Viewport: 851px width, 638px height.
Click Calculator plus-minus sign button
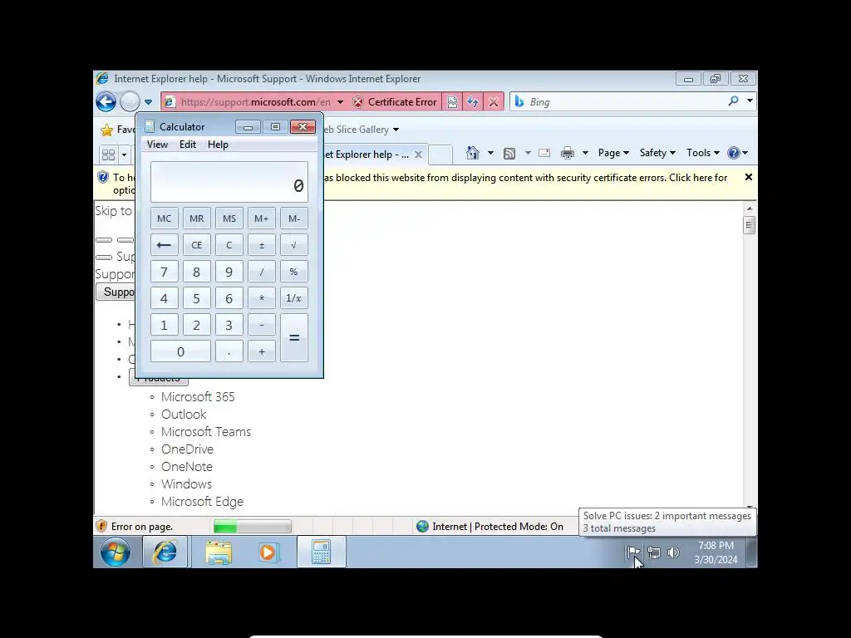pos(262,245)
